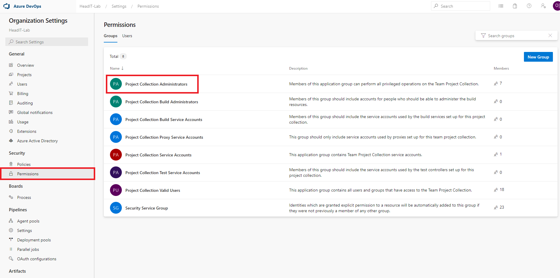The width and height of the screenshot is (560, 278).
Task: Click the OAuth configurations key icon
Action: [x=11, y=259]
